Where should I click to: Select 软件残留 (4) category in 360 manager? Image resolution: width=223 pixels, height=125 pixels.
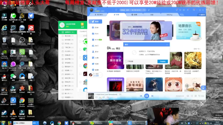[68, 40]
